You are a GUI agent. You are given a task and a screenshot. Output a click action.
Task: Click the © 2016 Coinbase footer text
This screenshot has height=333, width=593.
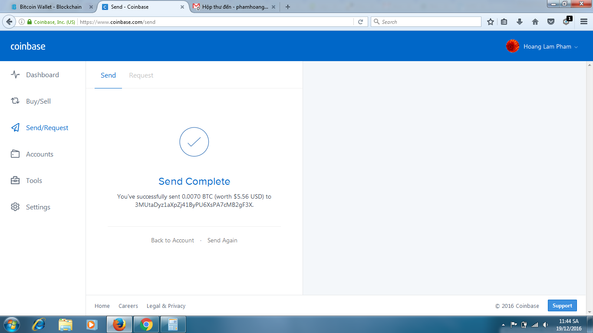[517, 306]
